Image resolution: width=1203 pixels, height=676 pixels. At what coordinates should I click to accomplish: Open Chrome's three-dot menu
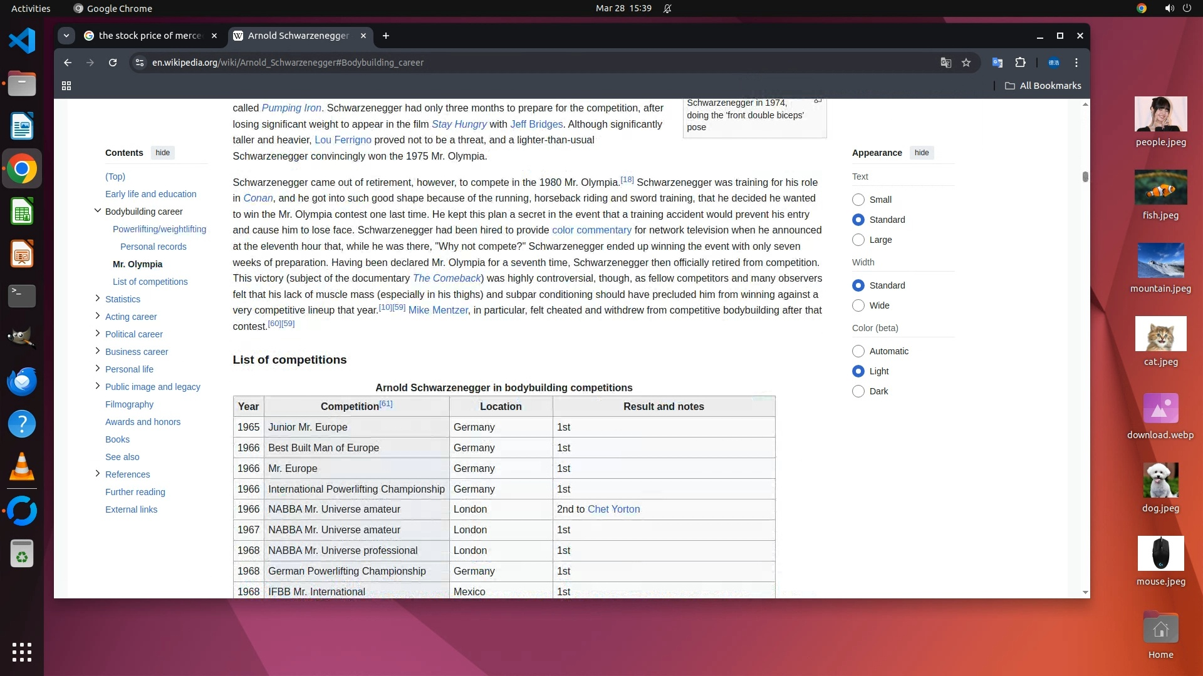click(1076, 63)
